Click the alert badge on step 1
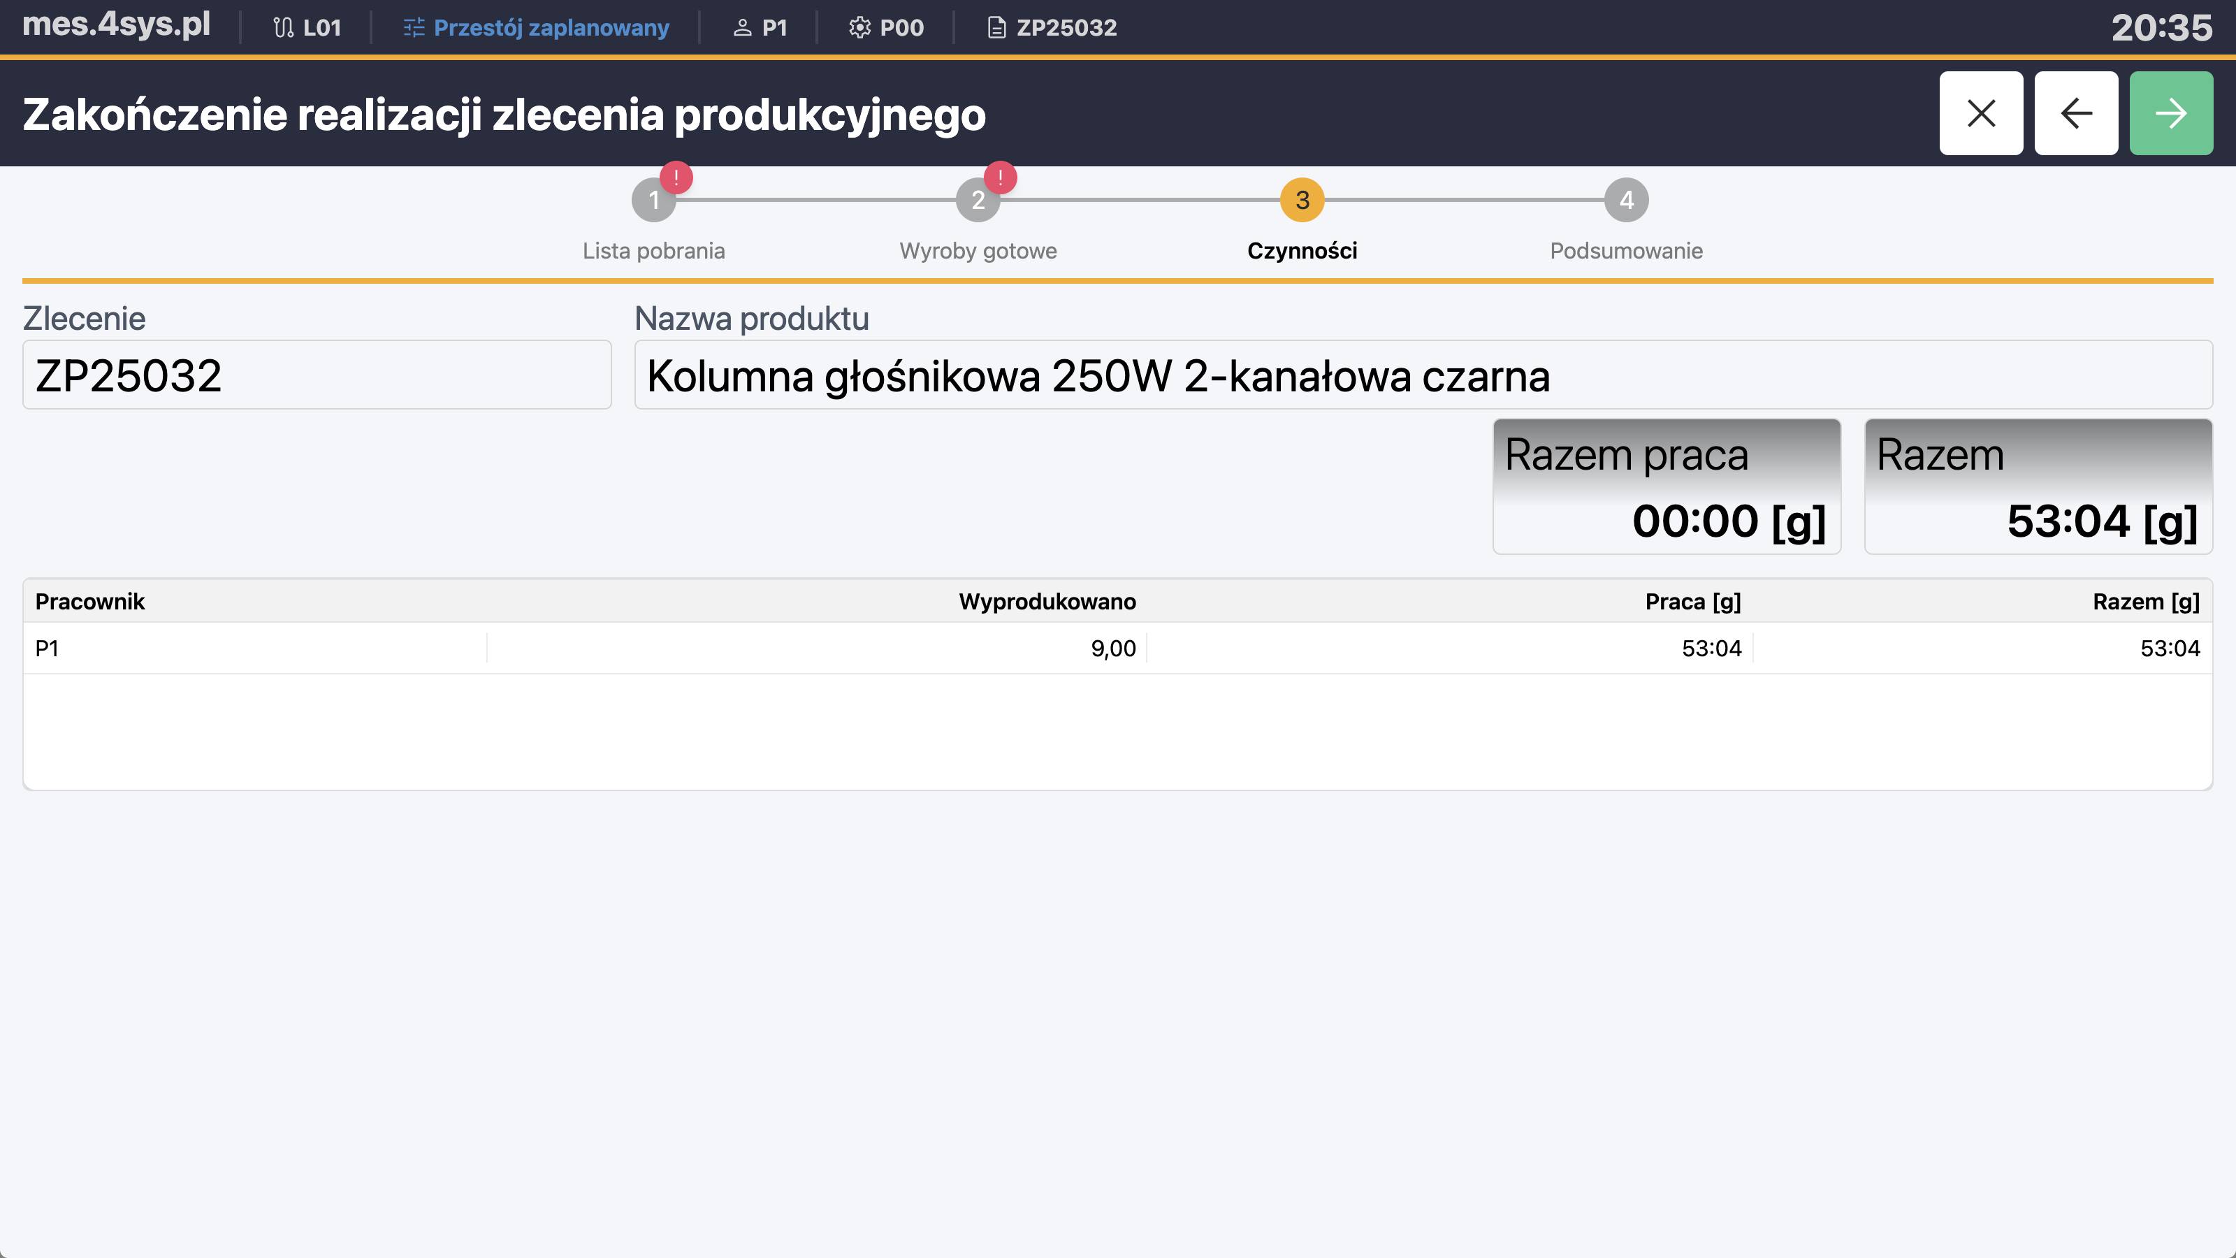The image size is (2236, 1258). 675,178
